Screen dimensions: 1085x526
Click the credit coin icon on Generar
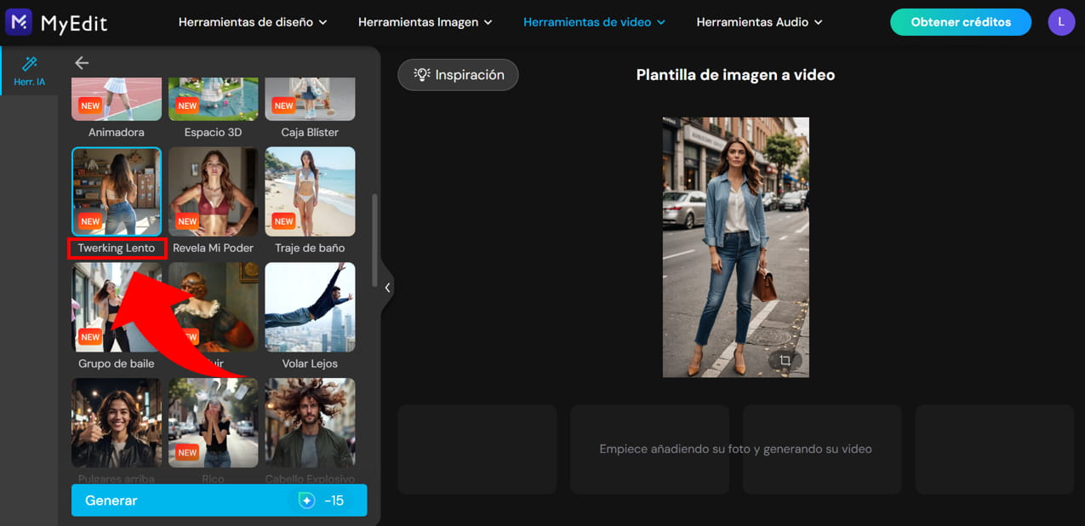tap(306, 500)
